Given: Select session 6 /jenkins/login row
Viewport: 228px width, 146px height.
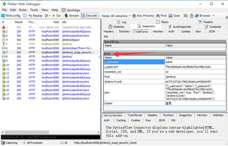Looking at the screenshot, I should 50,48.
